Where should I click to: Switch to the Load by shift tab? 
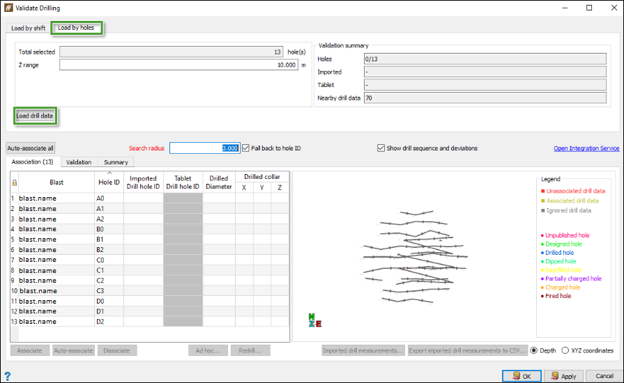27,29
